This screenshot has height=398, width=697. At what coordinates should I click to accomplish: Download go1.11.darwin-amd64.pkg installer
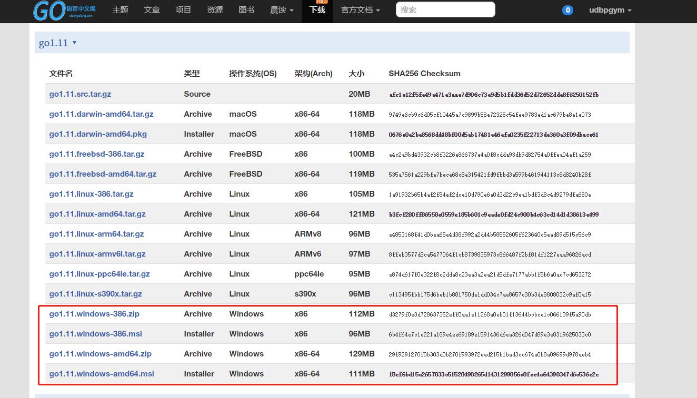pos(98,134)
